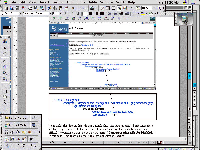The width and height of the screenshot is (200, 150).
Task: Expand the Undo history arrow
Action: (78, 8)
